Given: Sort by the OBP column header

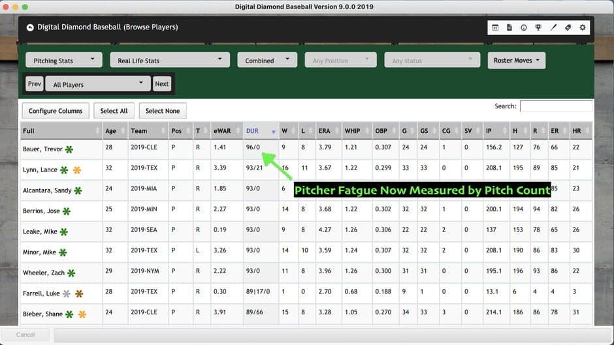Looking at the screenshot, I should point(385,130).
